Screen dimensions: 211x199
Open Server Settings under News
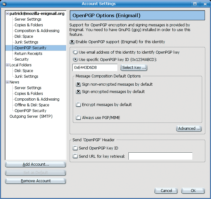[28, 88]
